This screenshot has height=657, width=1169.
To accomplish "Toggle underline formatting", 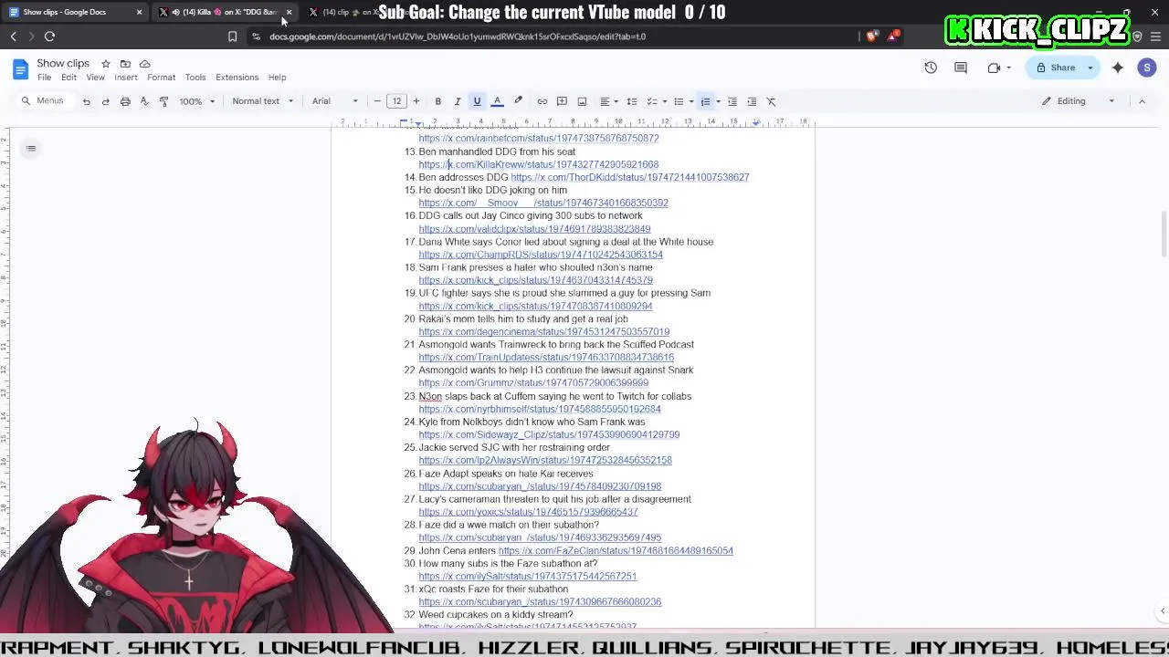I will tap(477, 101).
